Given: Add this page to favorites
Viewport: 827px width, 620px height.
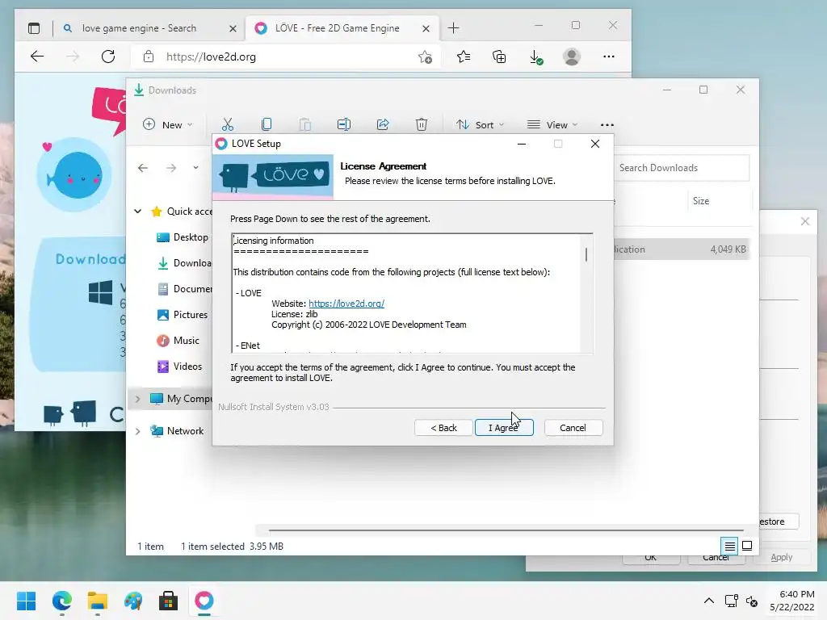Looking at the screenshot, I should 425,57.
